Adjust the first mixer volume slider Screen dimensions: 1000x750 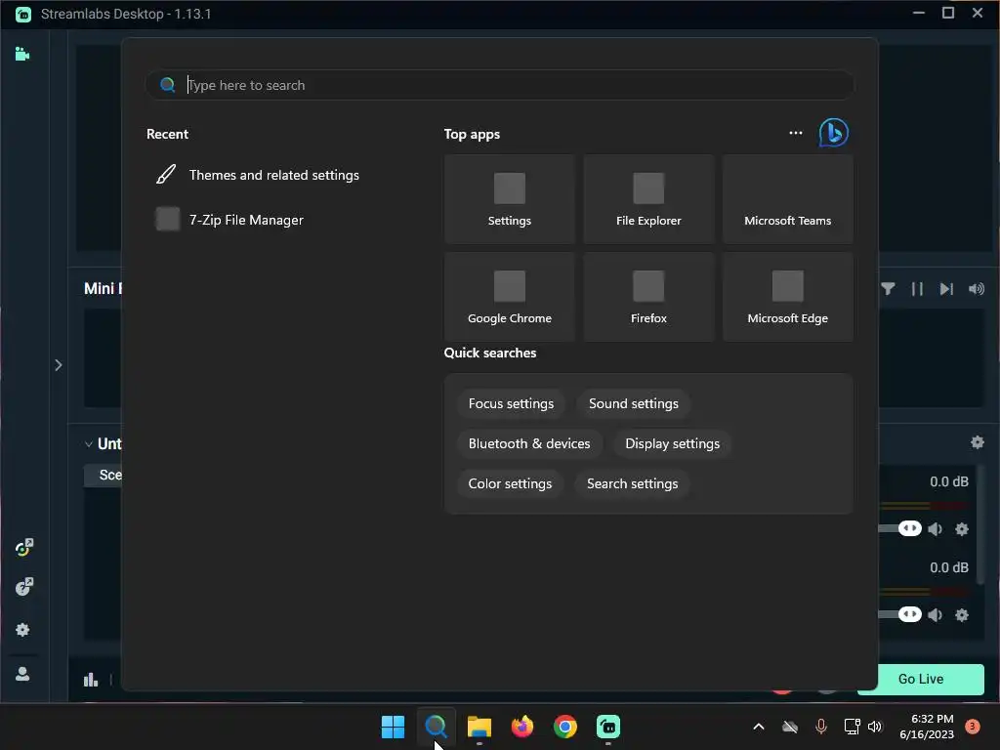(x=909, y=528)
